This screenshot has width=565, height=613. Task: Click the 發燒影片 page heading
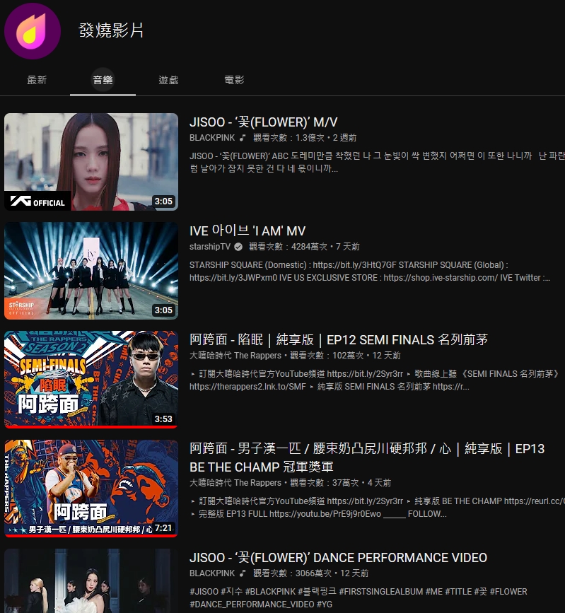[111, 30]
